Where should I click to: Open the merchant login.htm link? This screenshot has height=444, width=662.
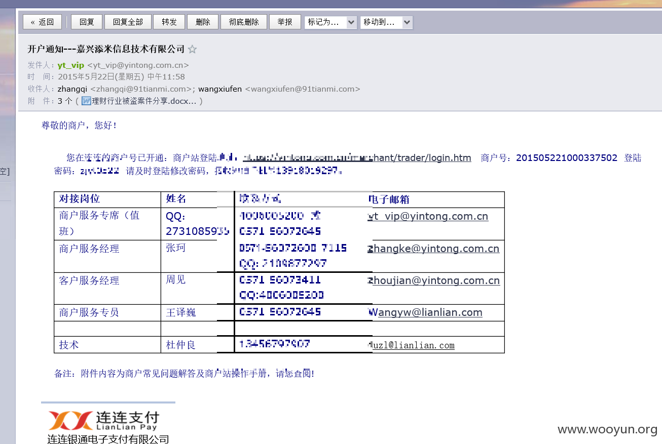point(357,158)
